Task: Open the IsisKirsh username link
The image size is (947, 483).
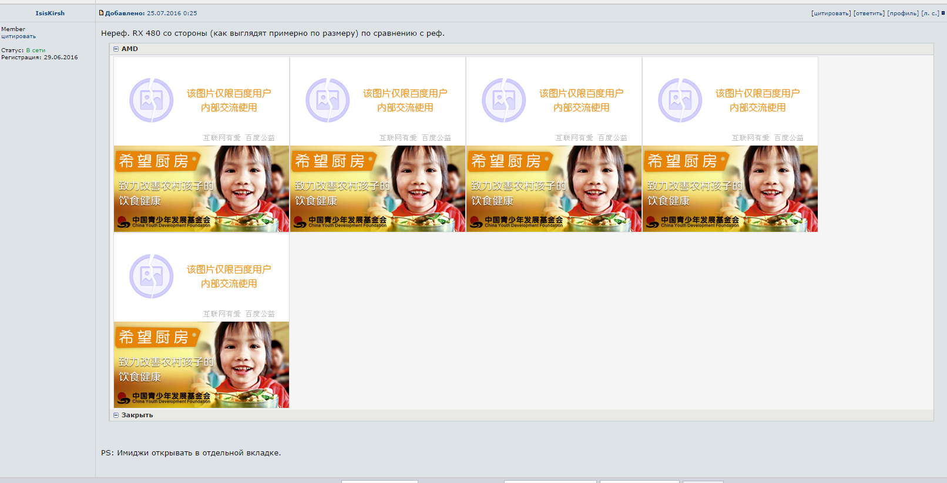Action: point(50,13)
